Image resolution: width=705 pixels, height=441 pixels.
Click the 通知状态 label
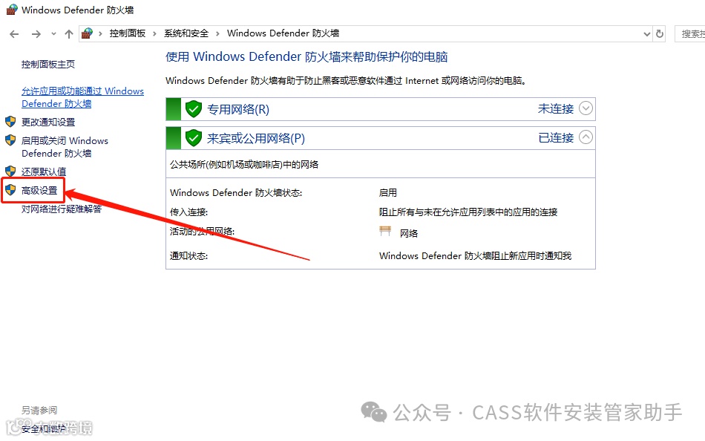188,256
